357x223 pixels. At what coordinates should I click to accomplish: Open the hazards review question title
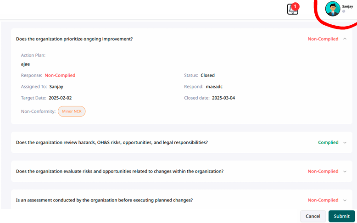click(112, 143)
